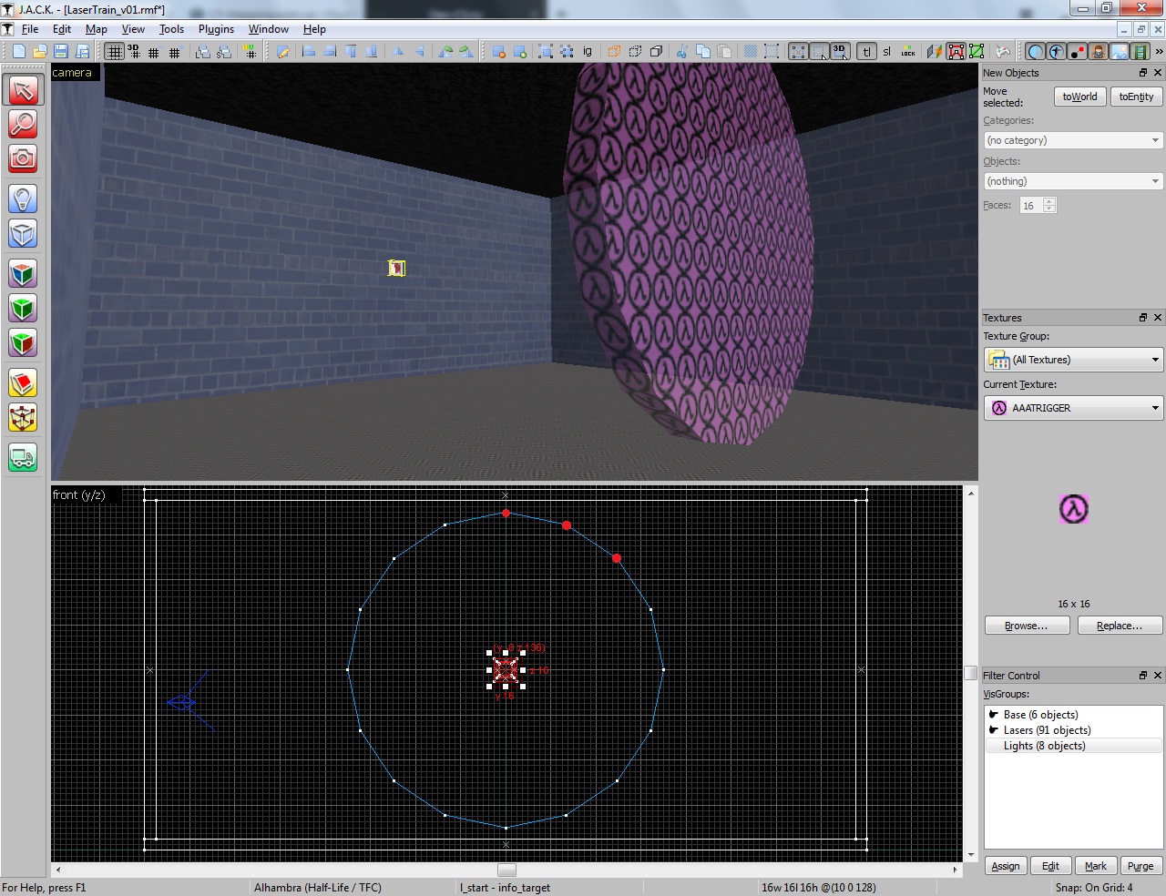Open the Tools menu
Image resolution: width=1166 pixels, height=896 pixels.
pos(171,29)
